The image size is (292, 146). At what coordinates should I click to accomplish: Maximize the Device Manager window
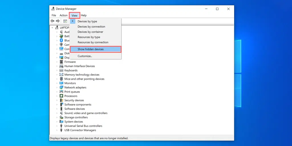[x=217, y=9]
